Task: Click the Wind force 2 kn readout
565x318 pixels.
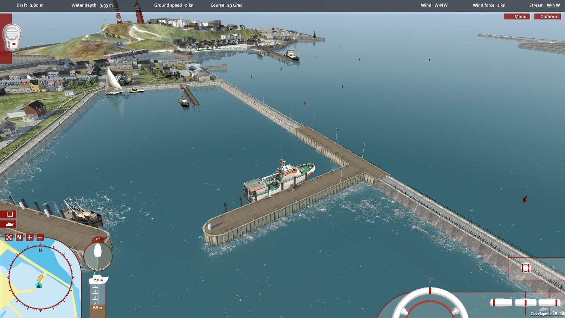Action: point(489,5)
